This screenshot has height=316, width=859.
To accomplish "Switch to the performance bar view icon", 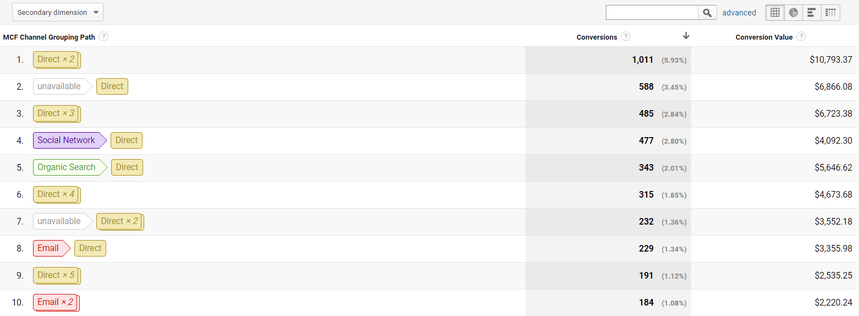I will click(x=812, y=13).
